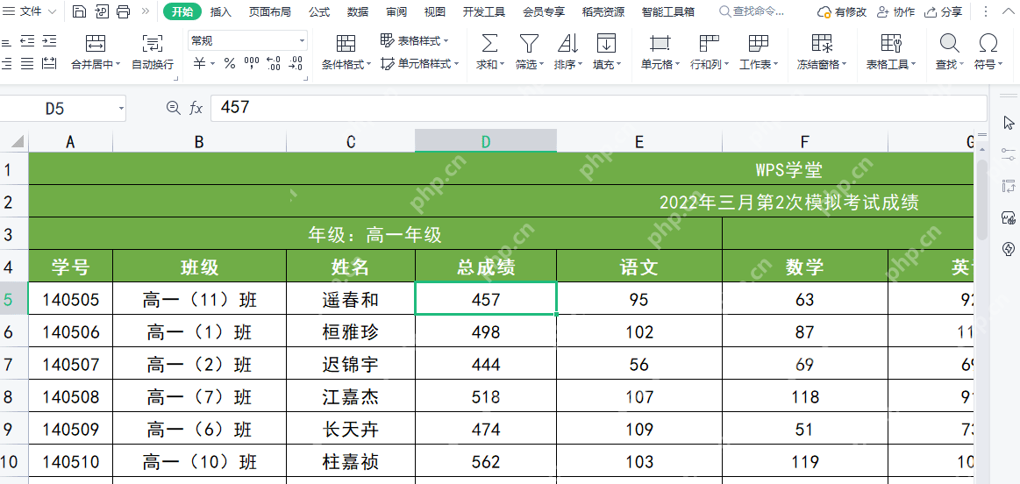Click the 单元格 cell icon
The width and height of the screenshot is (1020, 484).
(660, 44)
